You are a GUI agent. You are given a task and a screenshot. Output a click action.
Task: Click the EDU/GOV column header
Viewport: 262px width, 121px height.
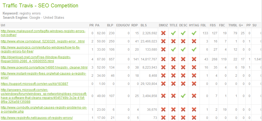coord(123,25)
